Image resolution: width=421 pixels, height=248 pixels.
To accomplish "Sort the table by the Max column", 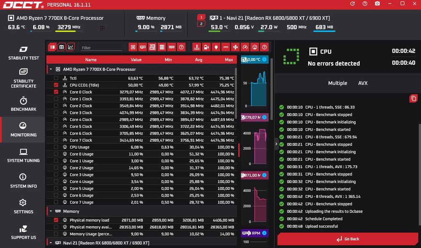I will click(229, 60).
